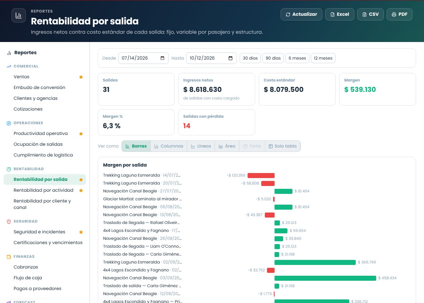Click the Reportes bar chart icon in the sidebar
The height and width of the screenshot is (303, 424).
[x=9, y=53]
